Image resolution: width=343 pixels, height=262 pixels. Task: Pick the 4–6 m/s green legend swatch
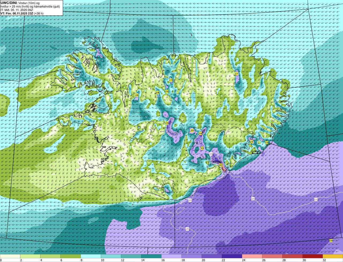coord(50,256)
